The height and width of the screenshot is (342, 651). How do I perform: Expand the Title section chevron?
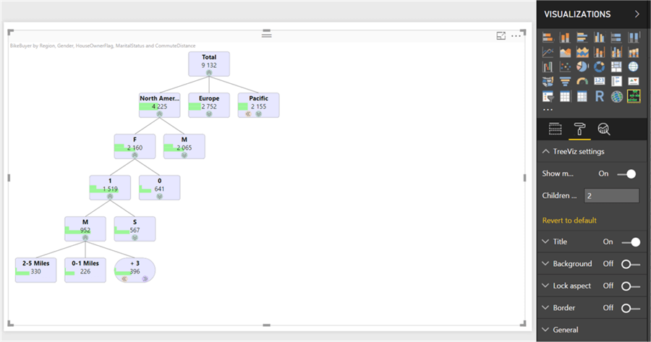tap(545, 241)
